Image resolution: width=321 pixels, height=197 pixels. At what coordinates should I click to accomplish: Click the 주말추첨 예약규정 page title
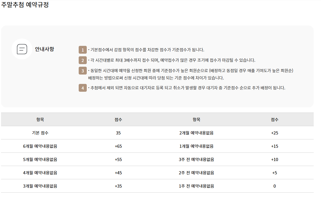(25, 5)
